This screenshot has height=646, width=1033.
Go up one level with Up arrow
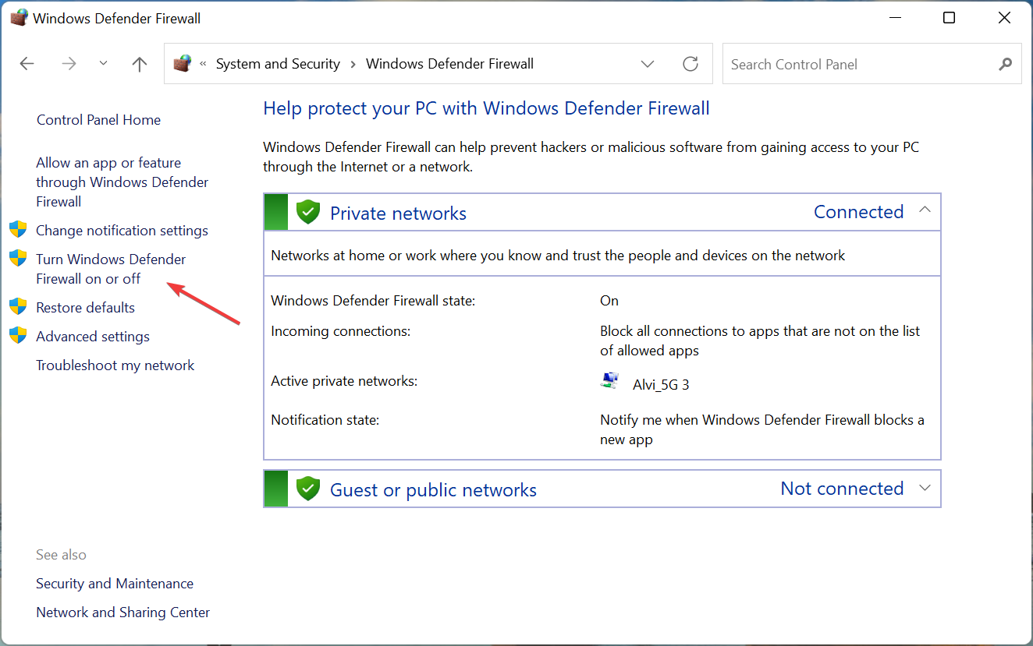click(140, 64)
